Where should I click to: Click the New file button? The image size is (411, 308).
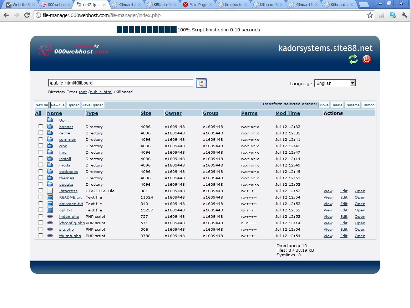(58, 105)
